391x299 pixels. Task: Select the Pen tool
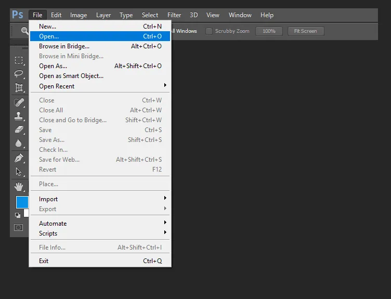tap(19, 158)
